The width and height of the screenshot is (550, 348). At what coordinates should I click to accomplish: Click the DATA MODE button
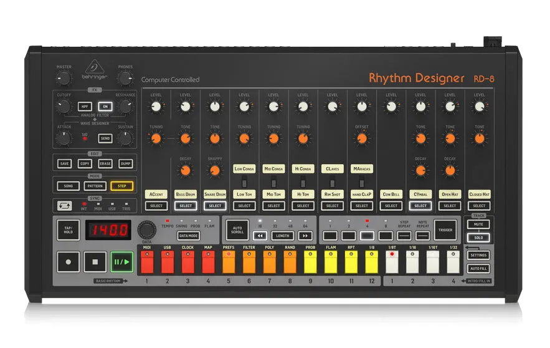pyautogui.click(x=189, y=236)
